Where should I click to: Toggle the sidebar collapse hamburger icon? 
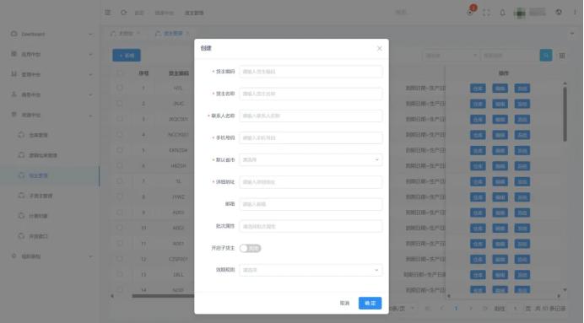coord(108,13)
